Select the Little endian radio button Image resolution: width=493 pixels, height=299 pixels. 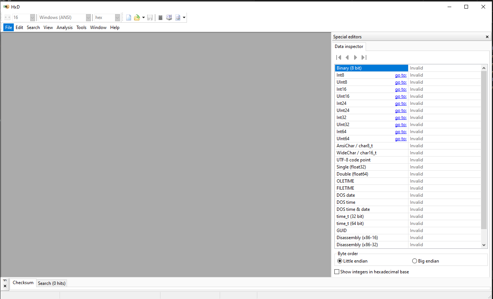click(x=340, y=261)
